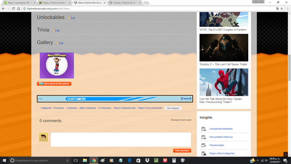Open Microsoft Edge from the taskbar
This screenshot has height=164, width=291.
point(129,160)
